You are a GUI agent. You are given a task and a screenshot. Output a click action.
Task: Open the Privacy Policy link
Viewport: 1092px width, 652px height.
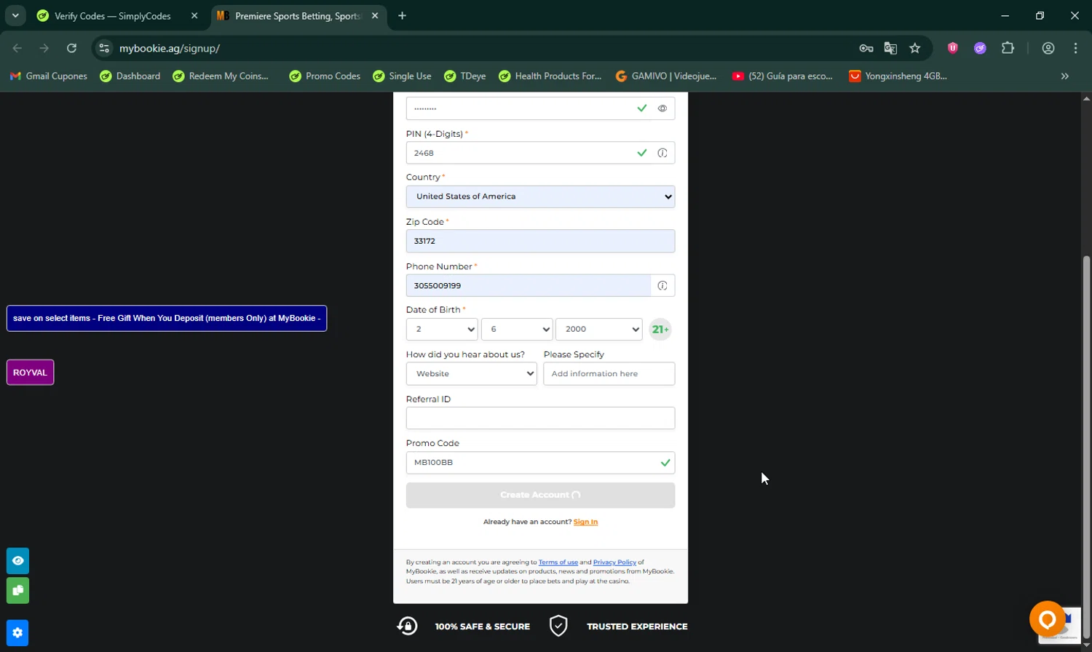614,562
